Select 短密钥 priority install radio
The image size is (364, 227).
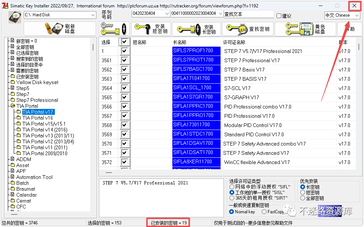pos(302,193)
